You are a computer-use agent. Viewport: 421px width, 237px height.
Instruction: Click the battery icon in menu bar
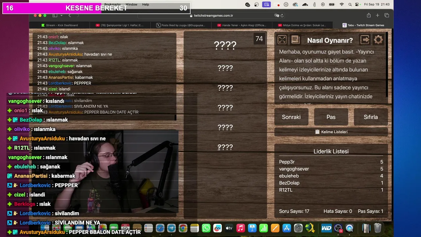point(332,5)
